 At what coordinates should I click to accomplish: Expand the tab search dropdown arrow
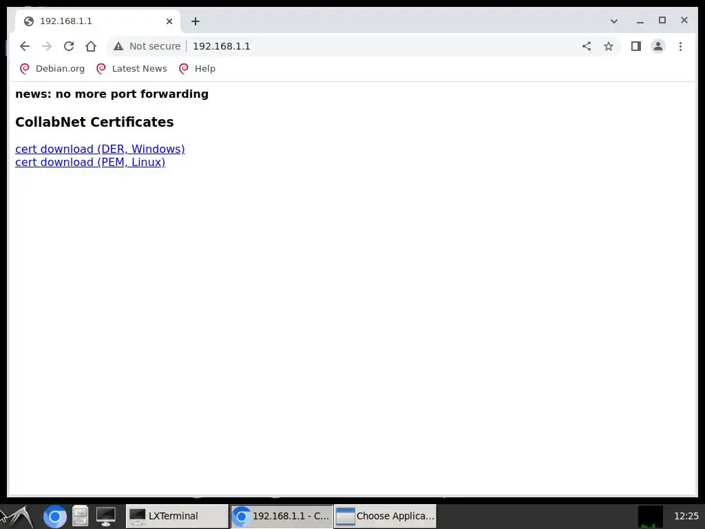[613, 21]
